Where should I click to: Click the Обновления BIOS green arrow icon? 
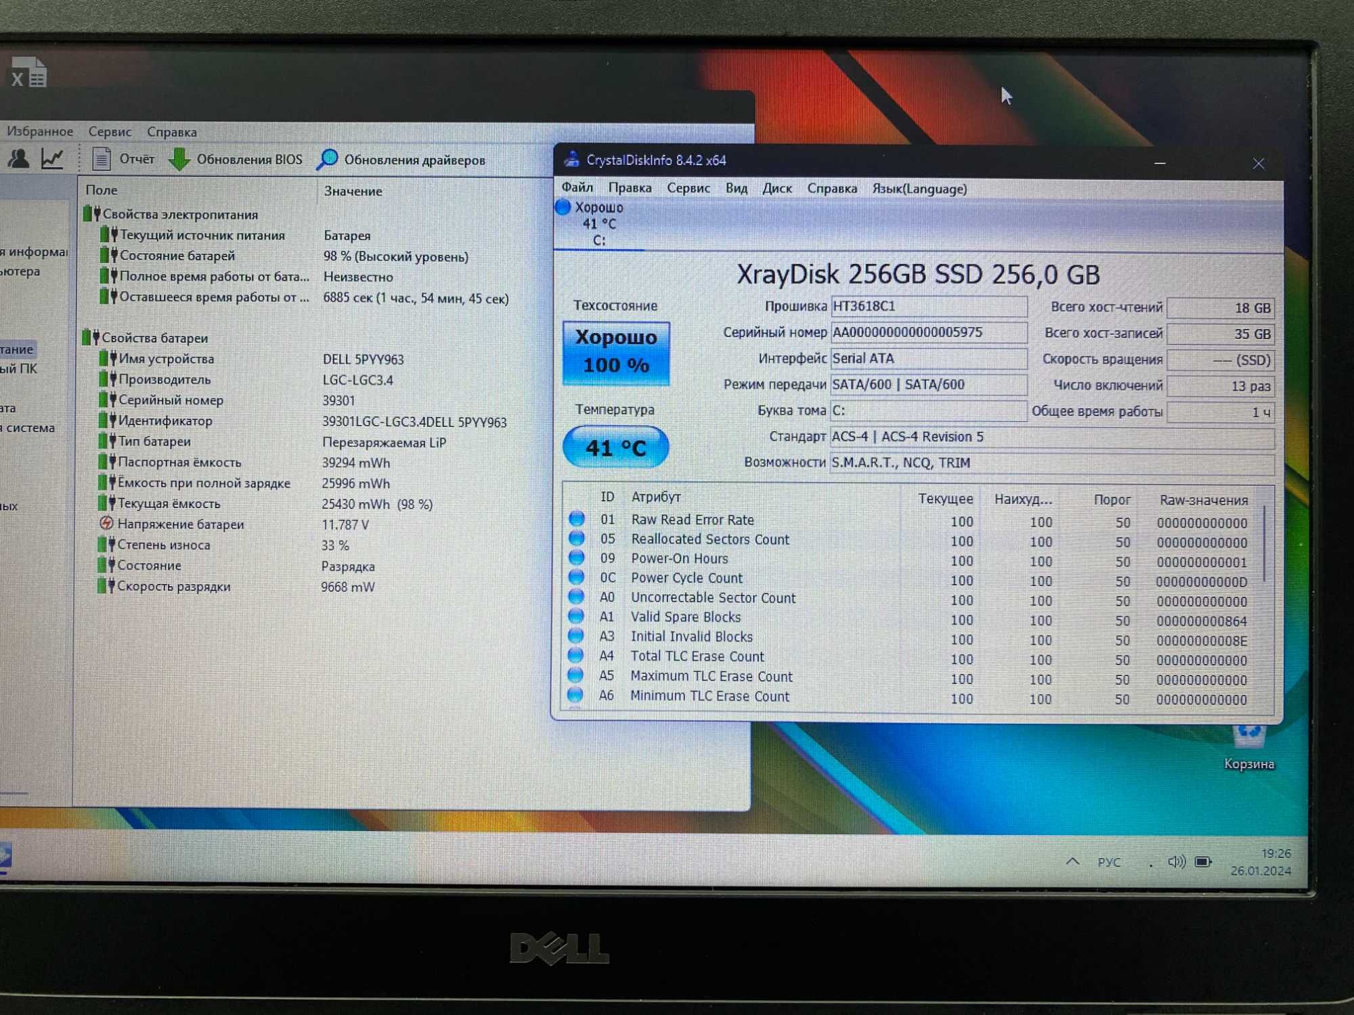[179, 160]
